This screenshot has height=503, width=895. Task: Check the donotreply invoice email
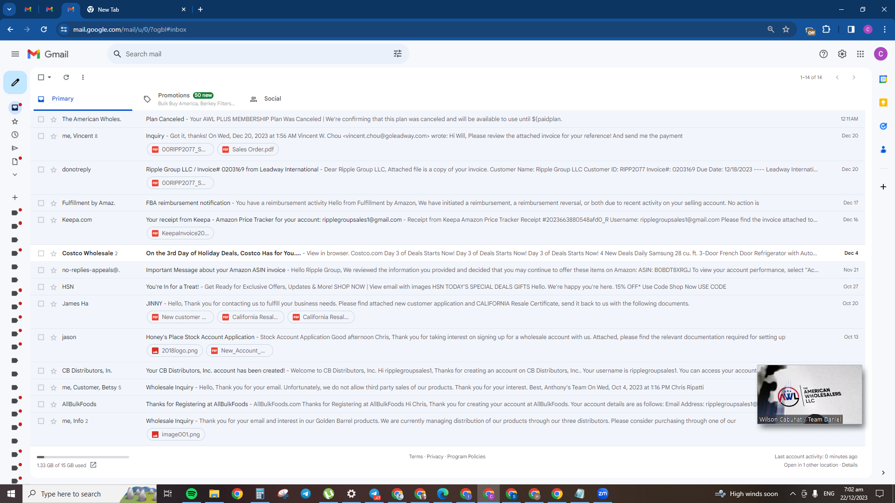click(41, 170)
